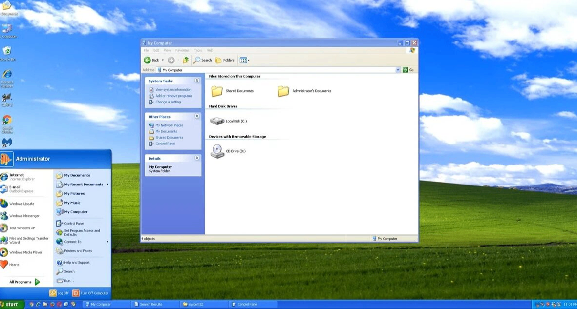Switch to the system32 taskbar button

pos(204,304)
